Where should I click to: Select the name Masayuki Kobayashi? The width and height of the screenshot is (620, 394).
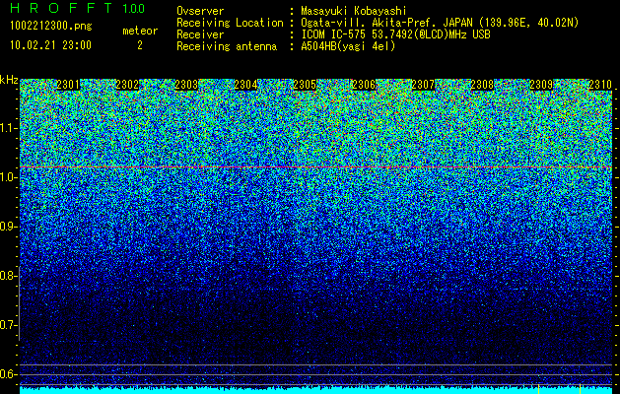[x=354, y=11]
